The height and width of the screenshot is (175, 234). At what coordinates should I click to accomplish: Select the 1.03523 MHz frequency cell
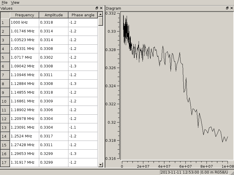point(25,40)
